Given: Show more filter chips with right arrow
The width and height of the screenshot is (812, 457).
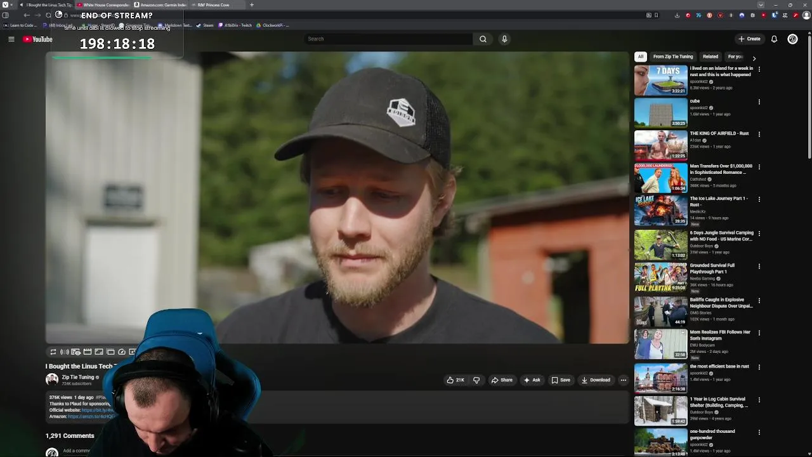Looking at the screenshot, I should [754, 58].
